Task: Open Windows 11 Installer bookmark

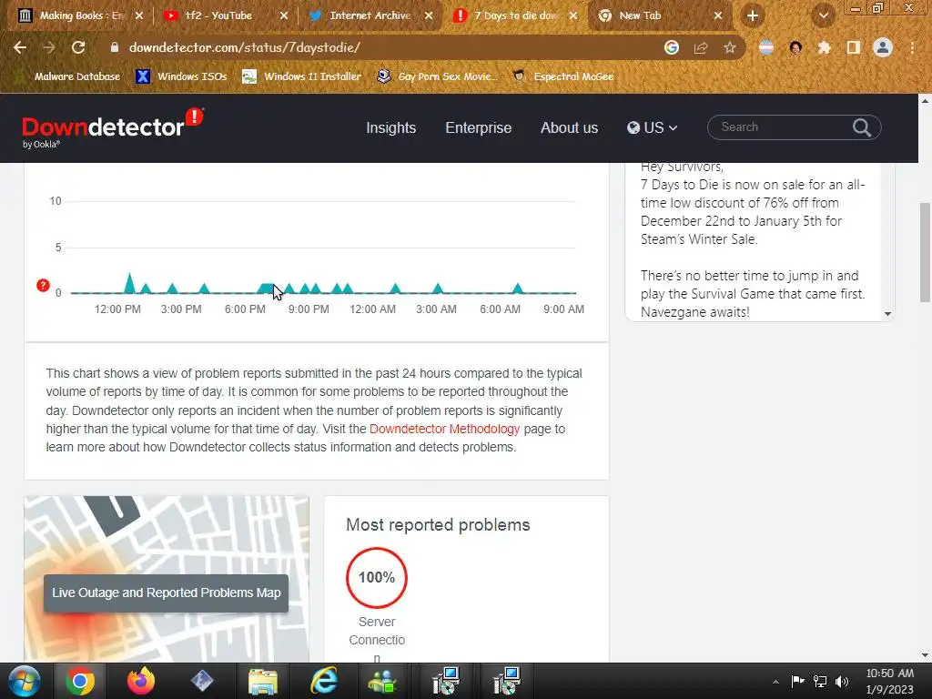Action: point(302,76)
